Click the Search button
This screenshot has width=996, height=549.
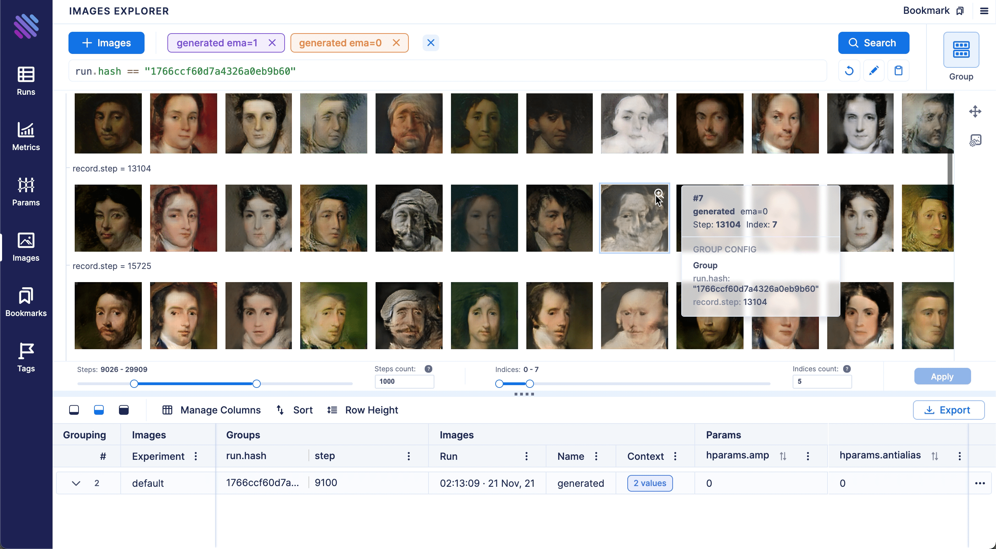point(874,43)
